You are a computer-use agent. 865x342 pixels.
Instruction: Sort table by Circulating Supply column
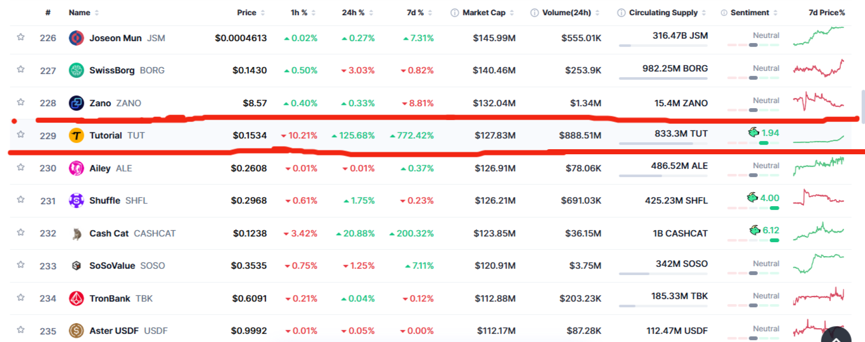coord(668,13)
